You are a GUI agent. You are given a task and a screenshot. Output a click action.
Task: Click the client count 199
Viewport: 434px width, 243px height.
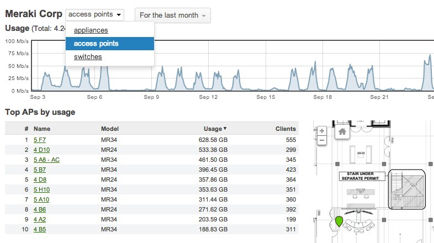click(x=291, y=219)
